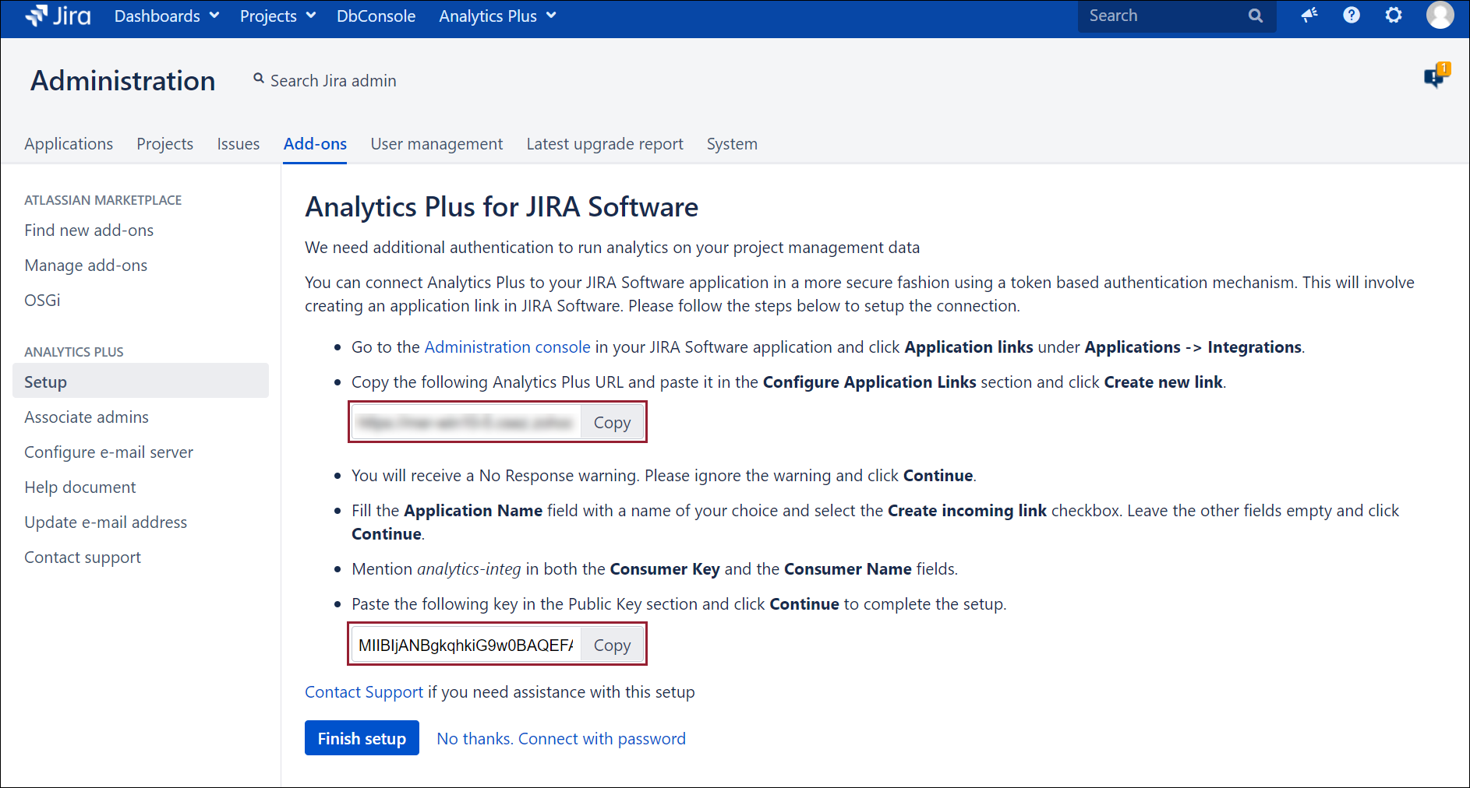The height and width of the screenshot is (788, 1470).
Task: Click the Search Jira admin magnifier icon
Action: [259, 79]
